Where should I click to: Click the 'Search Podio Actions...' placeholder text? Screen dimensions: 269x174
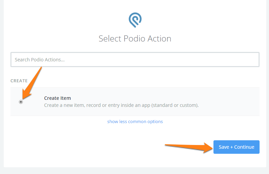click(x=40, y=60)
